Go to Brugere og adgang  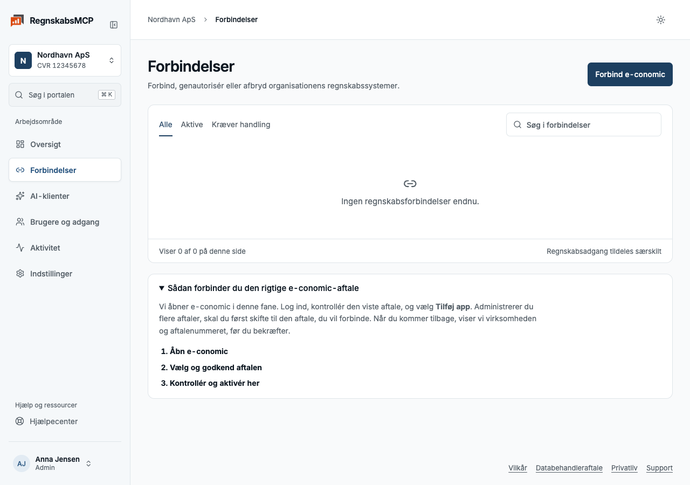(65, 222)
